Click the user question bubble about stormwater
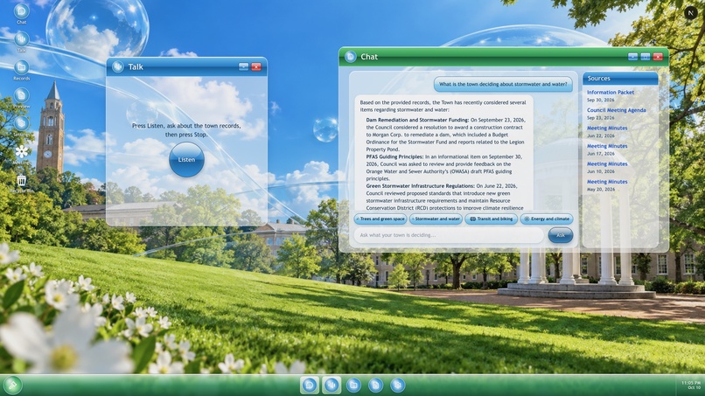The height and width of the screenshot is (396, 705). click(503, 84)
